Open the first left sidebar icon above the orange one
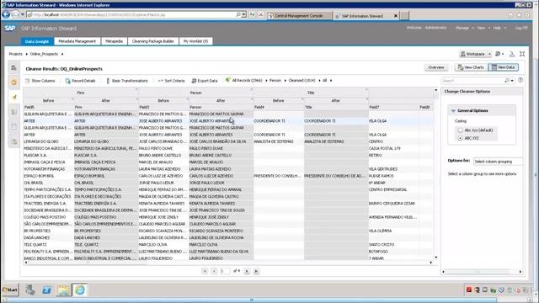Image resolution: width=539 pixels, height=303 pixels. coord(13,67)
